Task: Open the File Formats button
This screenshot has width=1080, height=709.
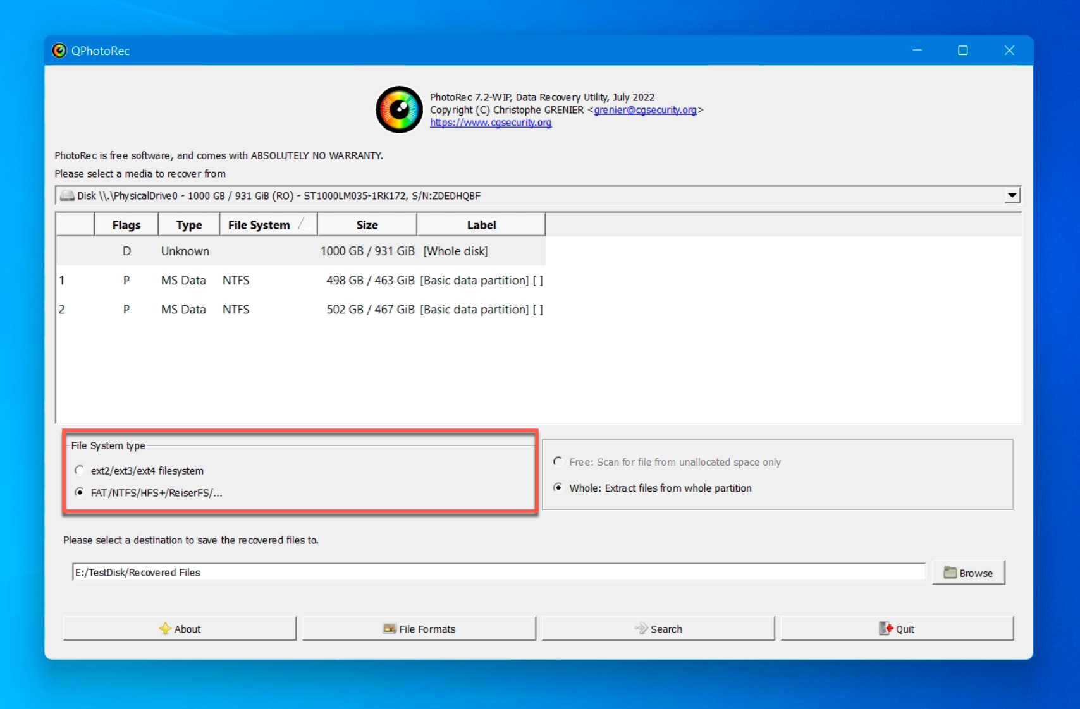Action: coord(419,629)
